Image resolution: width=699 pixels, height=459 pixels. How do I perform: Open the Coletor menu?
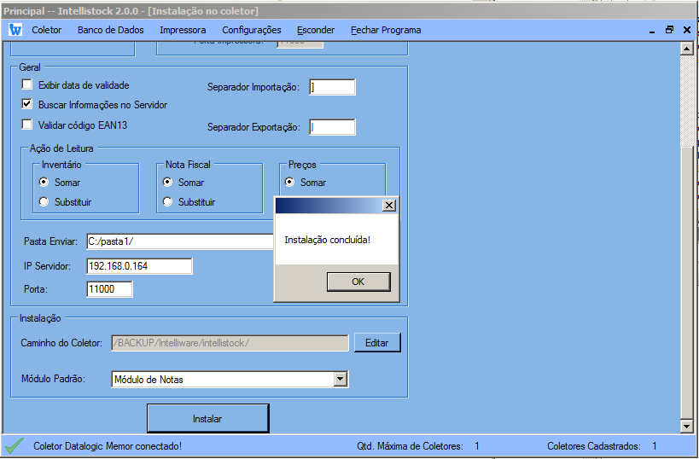click(x=46, y=30)
